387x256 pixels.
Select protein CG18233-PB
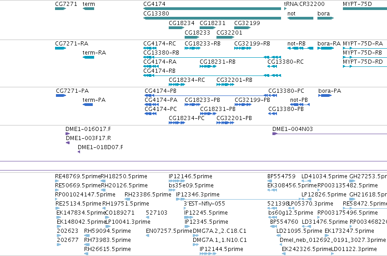pos(192,105)
